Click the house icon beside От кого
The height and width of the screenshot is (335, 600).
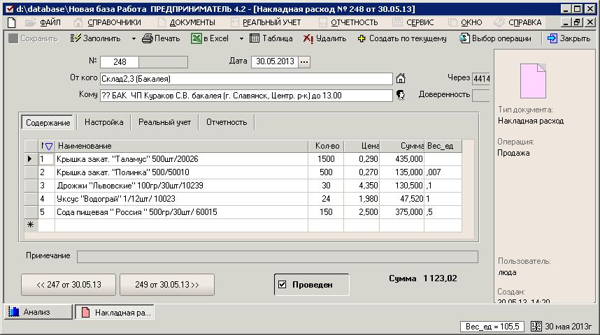(x=401, y=78)
